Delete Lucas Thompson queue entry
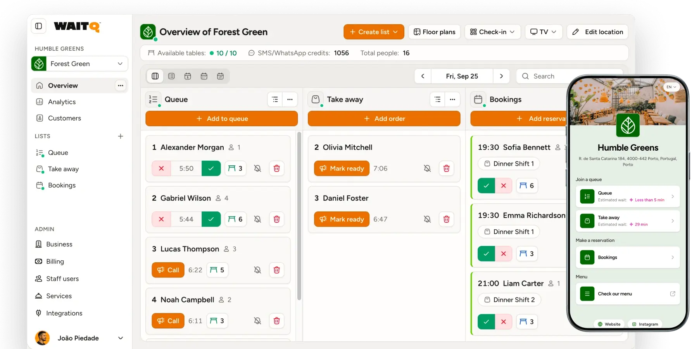Viewport: 699px width, 349px height. (277, 270)
